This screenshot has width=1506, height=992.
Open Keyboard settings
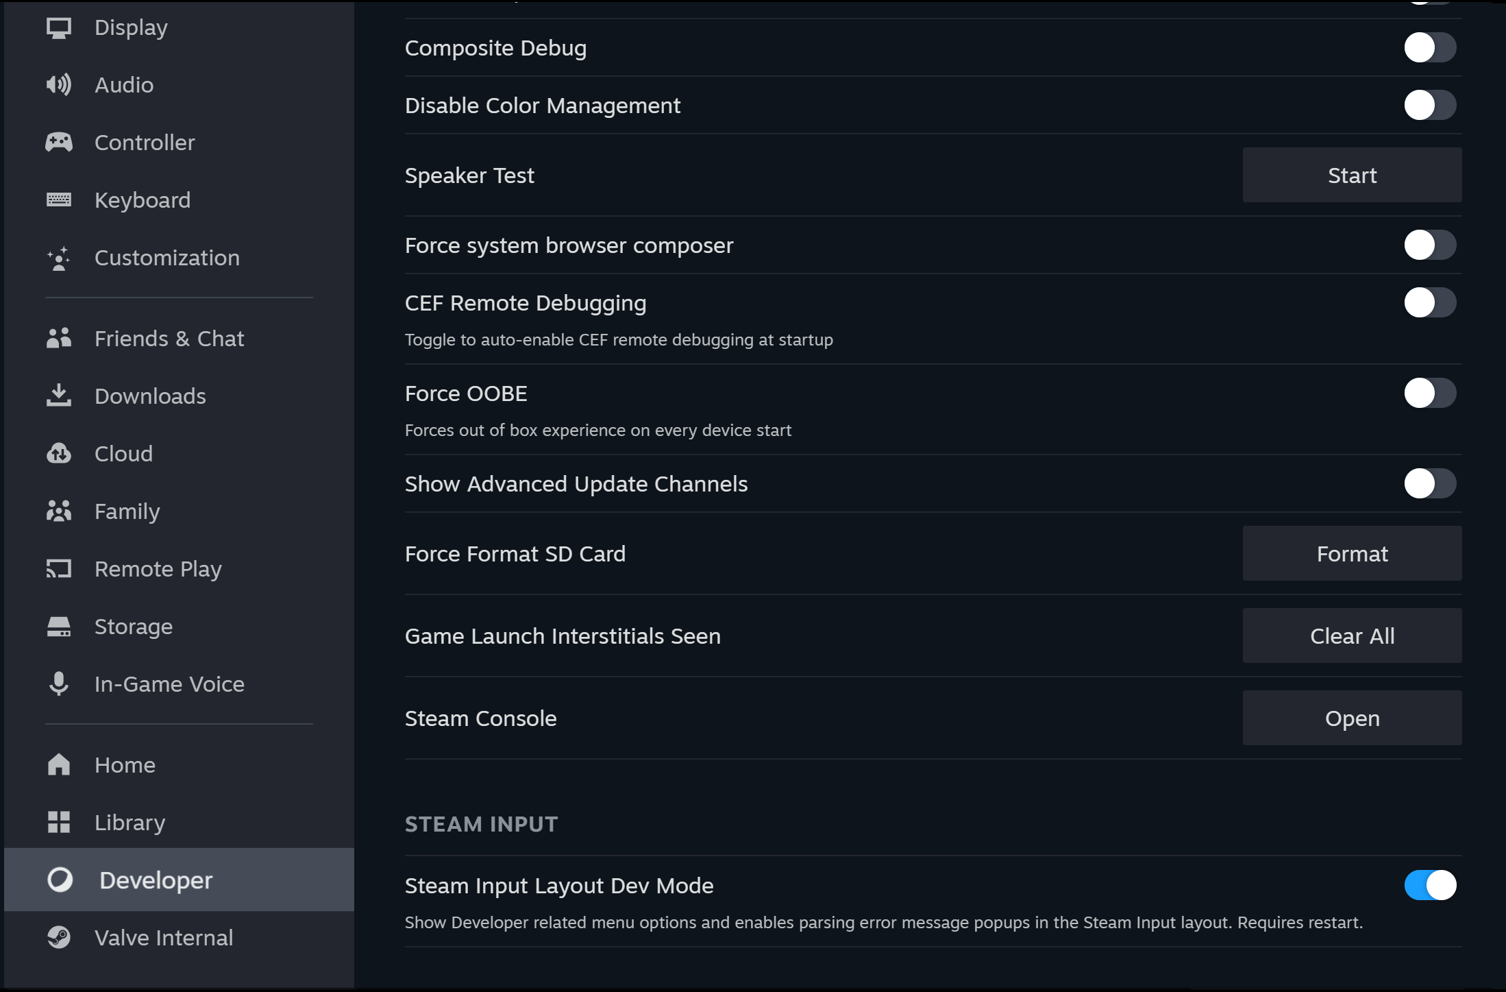point(179,200)
